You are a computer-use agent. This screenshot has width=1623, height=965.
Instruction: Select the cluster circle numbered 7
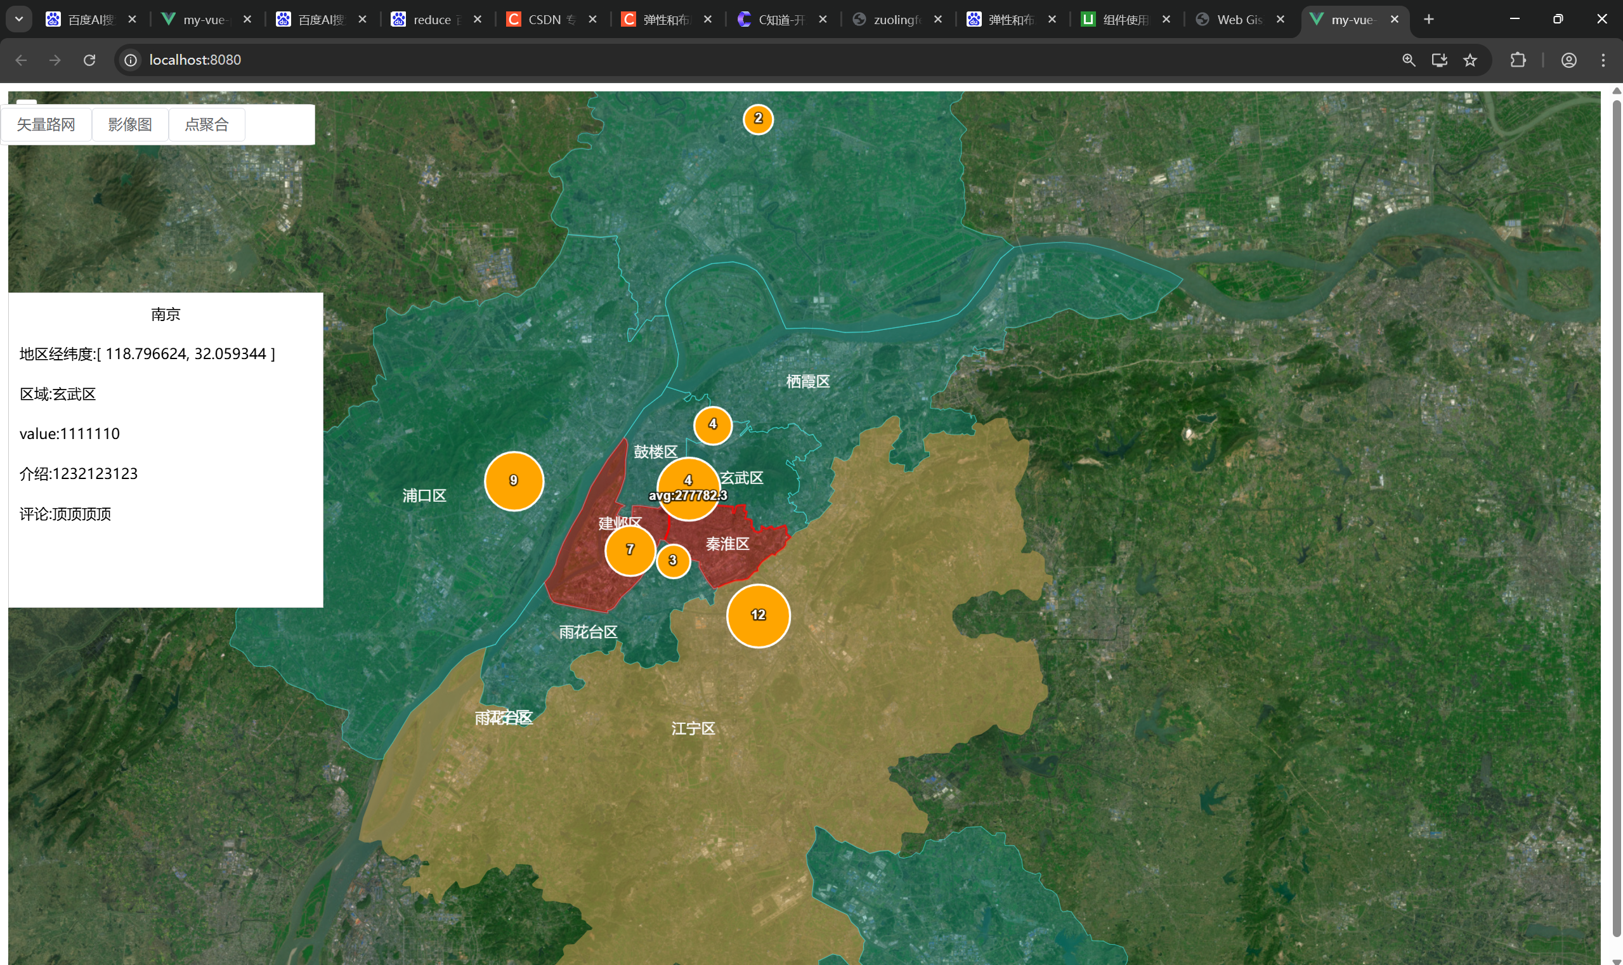point(629,550)
